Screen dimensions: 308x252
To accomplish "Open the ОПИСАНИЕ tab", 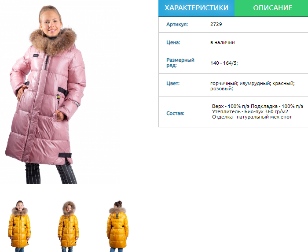I will point(272,8).
